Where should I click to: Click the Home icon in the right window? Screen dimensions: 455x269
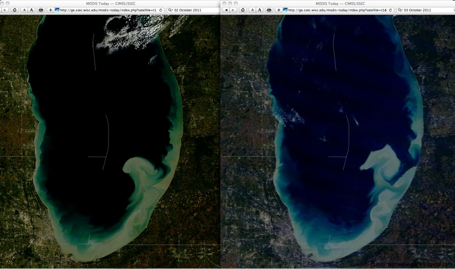[x=243, y=10]
